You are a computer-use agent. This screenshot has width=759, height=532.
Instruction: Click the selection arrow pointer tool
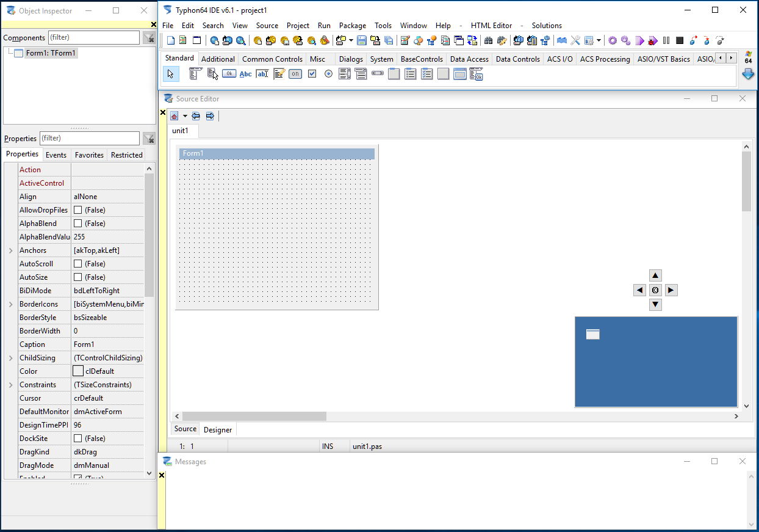point(171,74)
